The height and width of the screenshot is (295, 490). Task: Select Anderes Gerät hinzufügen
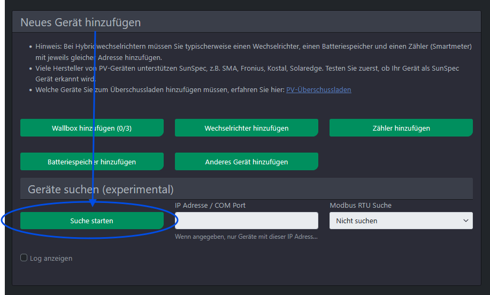[x=246, y=162]
